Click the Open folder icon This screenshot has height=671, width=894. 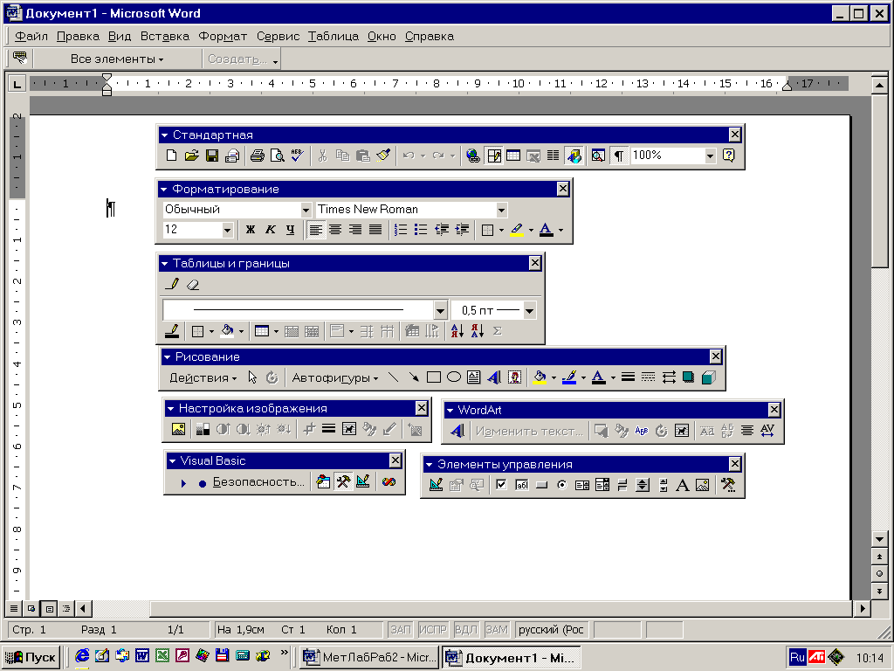(x=192, y=156)
